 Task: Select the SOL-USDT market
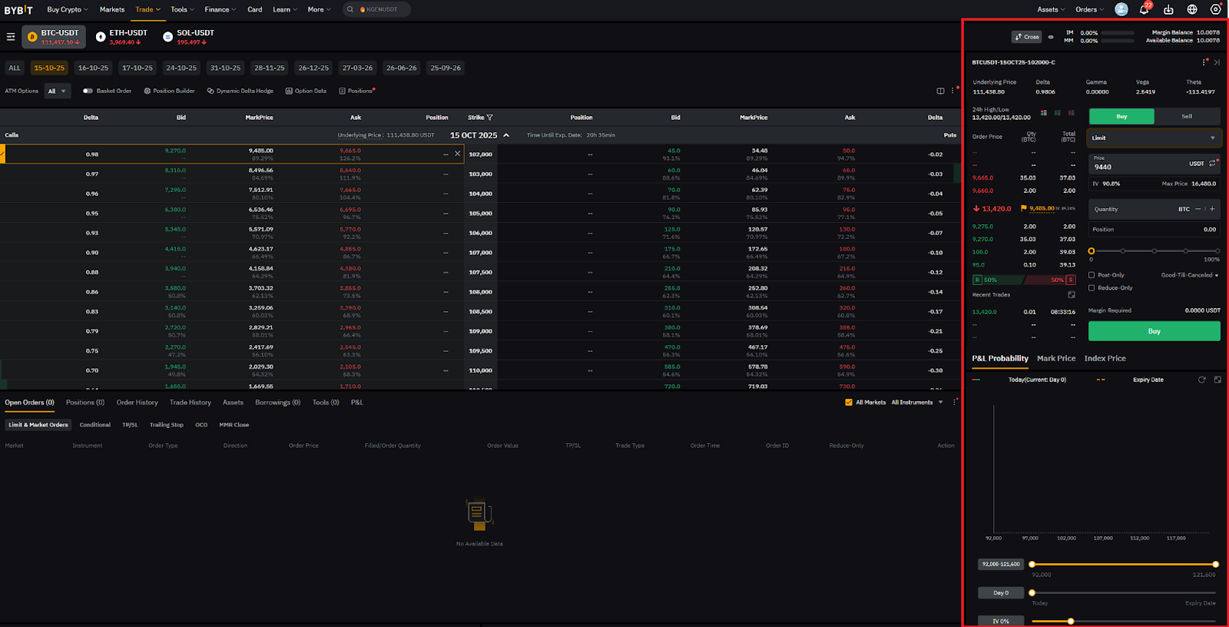point(189,37)
